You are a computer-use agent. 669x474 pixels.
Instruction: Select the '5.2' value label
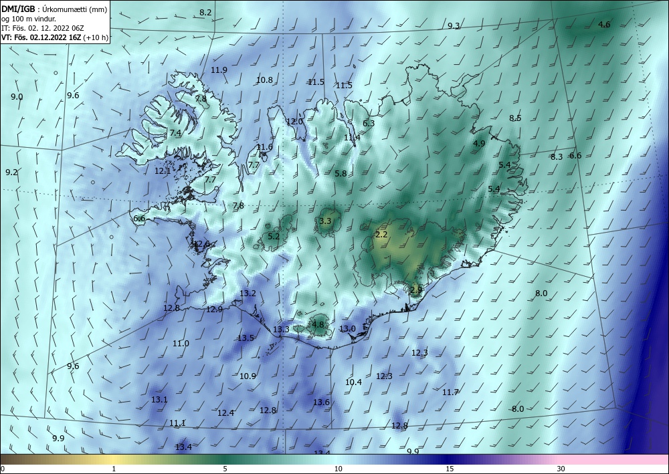tap(274, 236)
